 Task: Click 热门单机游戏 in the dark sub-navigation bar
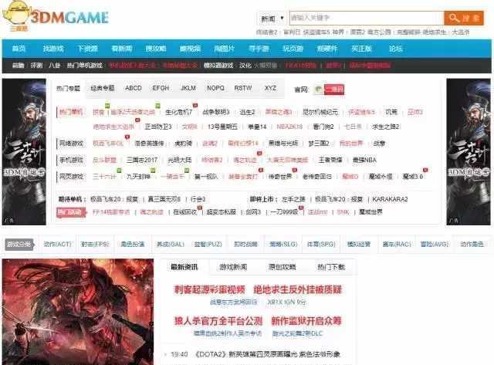pyautogui.click(x=84, y=66)
